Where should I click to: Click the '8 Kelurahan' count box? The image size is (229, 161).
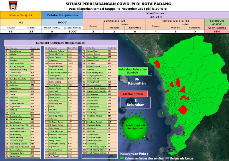135,103
